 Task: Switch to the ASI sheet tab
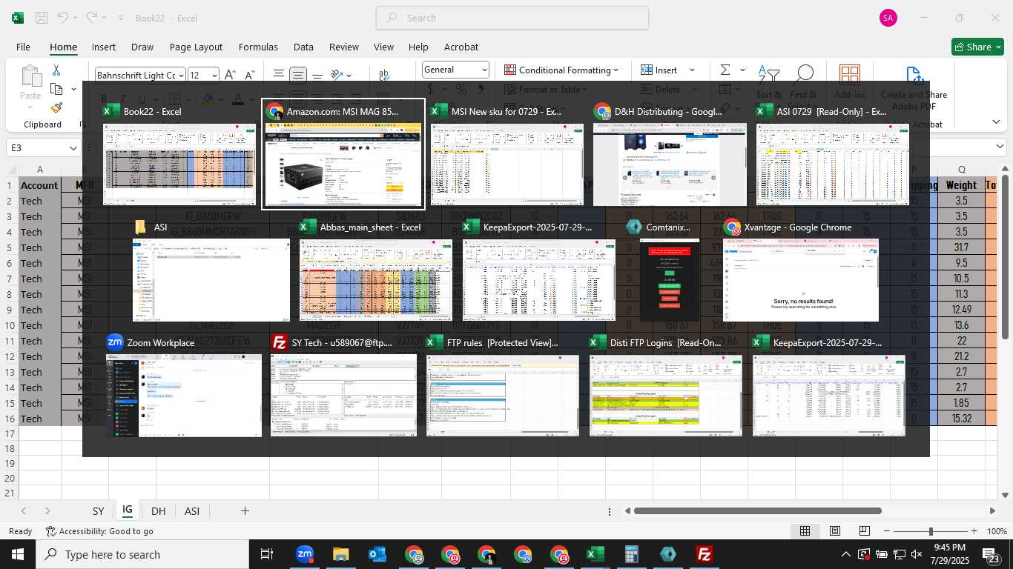(192, 511)
